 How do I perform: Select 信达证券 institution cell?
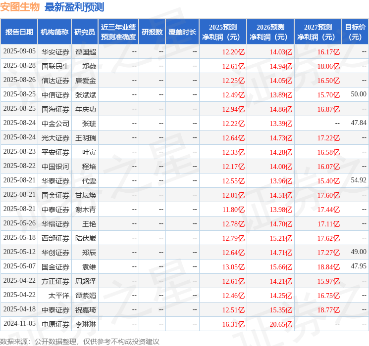[55, 81]
